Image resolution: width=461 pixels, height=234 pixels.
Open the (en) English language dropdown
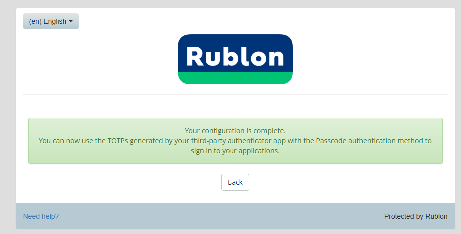click(x=51, y=21)
